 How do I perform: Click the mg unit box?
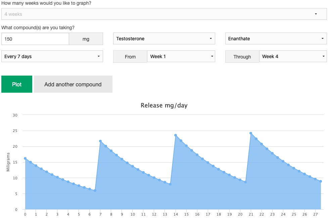click(x=86, y=39)
